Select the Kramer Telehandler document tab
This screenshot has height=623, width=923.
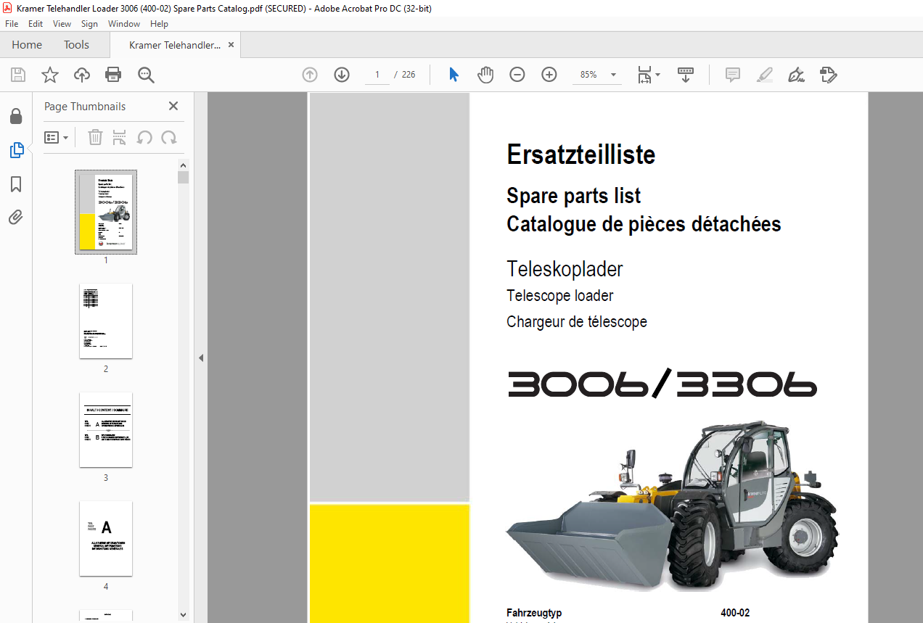coord(174,45)
